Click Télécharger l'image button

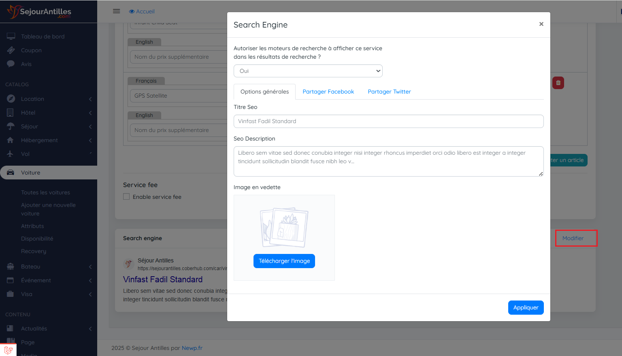click(x=284, y=261)
